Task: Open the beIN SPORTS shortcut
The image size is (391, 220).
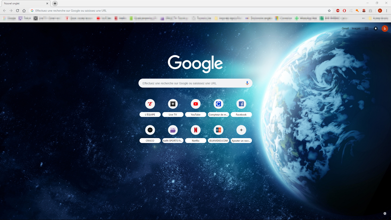Action: [x=173, y=134]
